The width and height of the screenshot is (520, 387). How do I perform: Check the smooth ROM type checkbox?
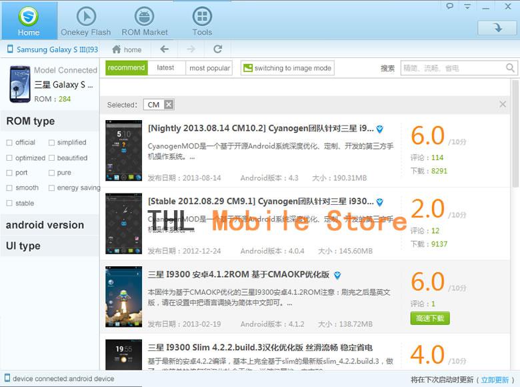tap(9, 188)
